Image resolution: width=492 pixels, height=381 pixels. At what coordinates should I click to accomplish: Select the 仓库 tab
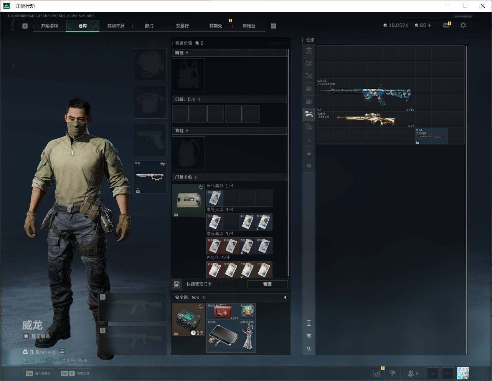[83, 26]
